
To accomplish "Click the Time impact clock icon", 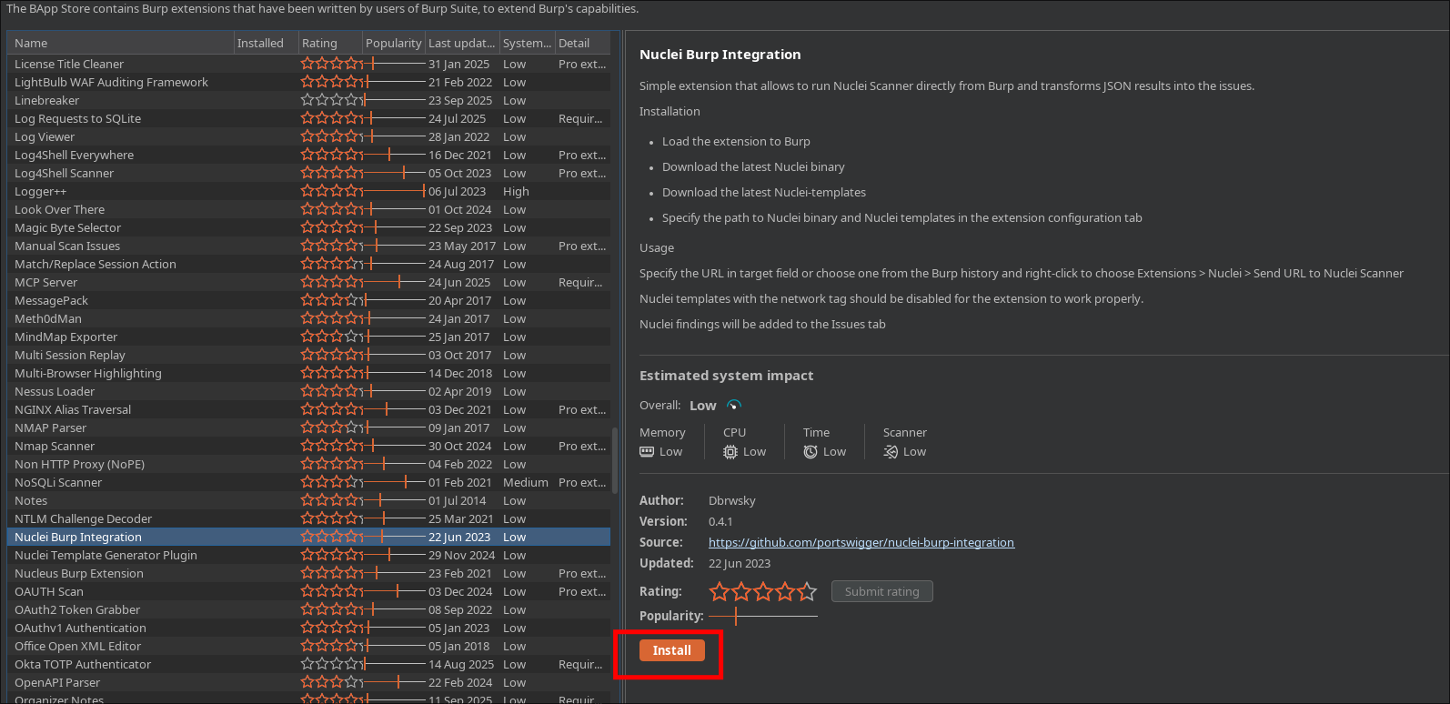I will tap(811, 452).
